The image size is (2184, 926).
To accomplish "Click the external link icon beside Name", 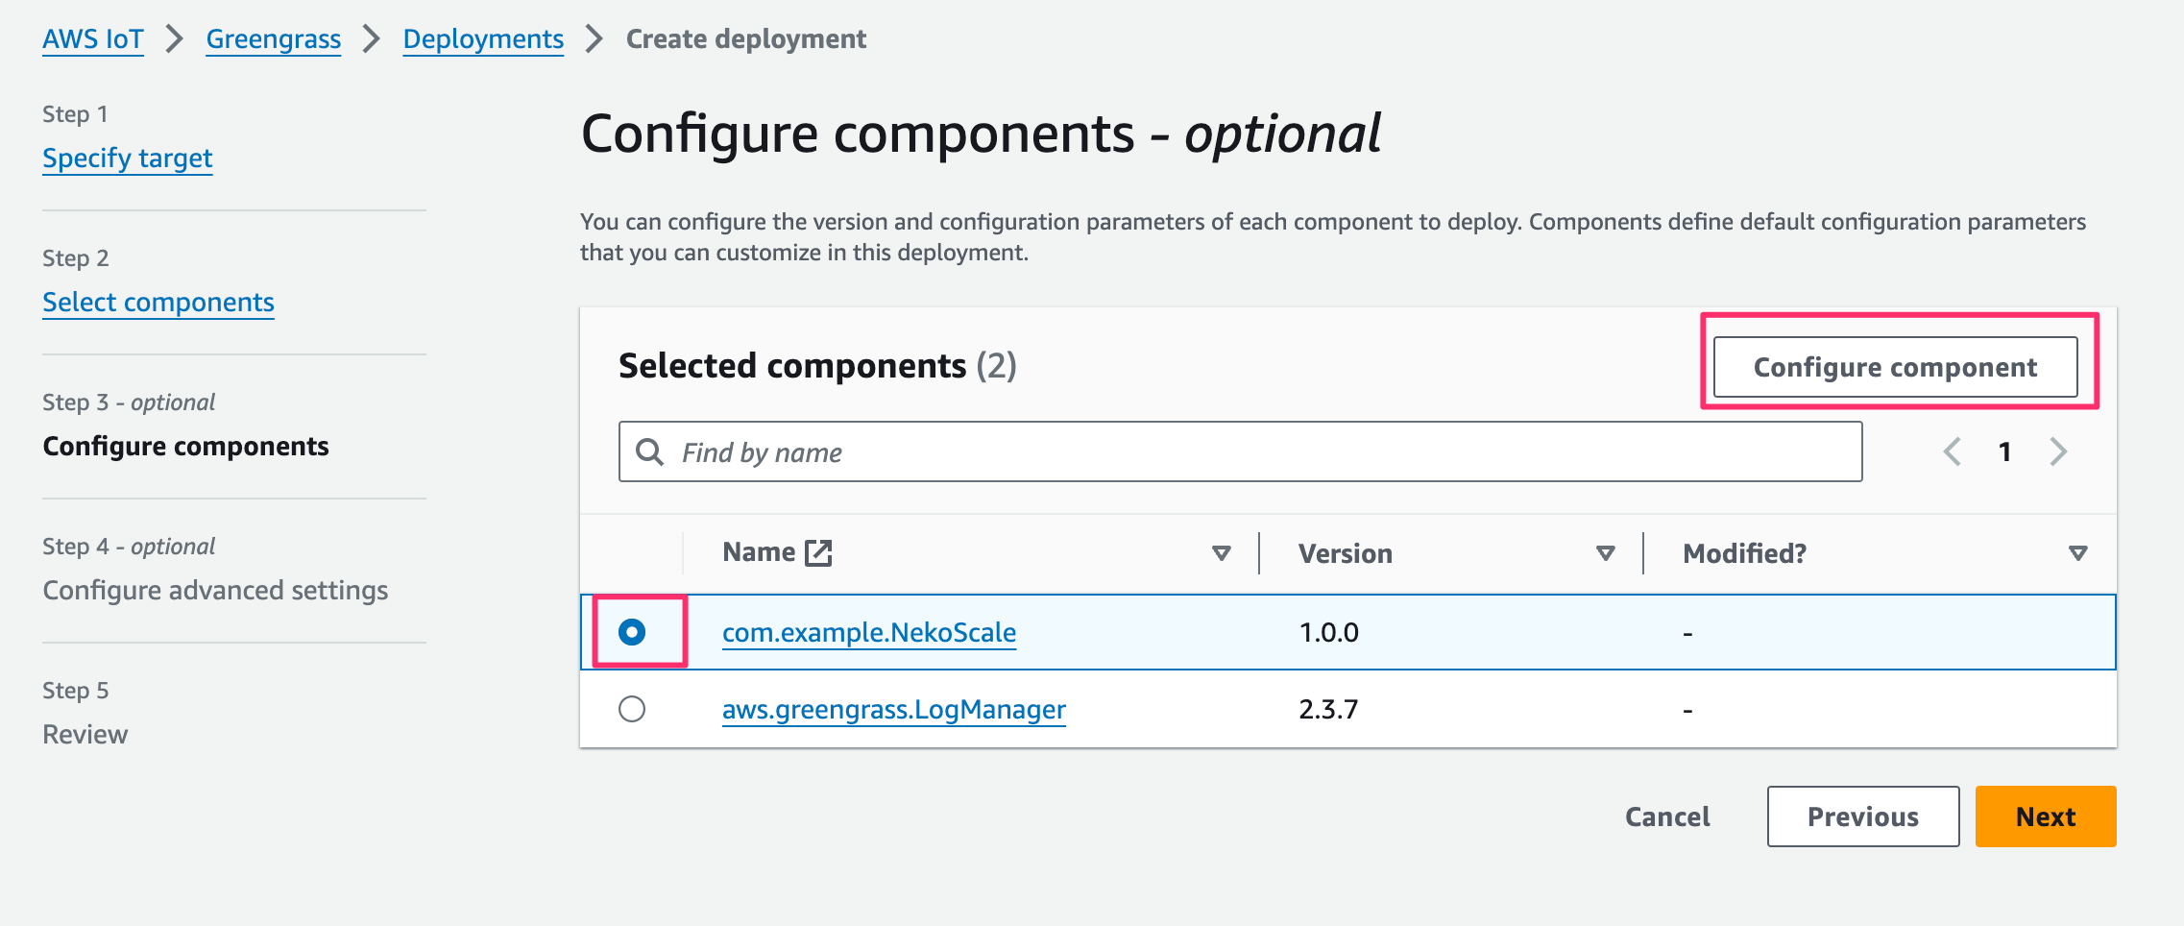I will click(818, 552).
